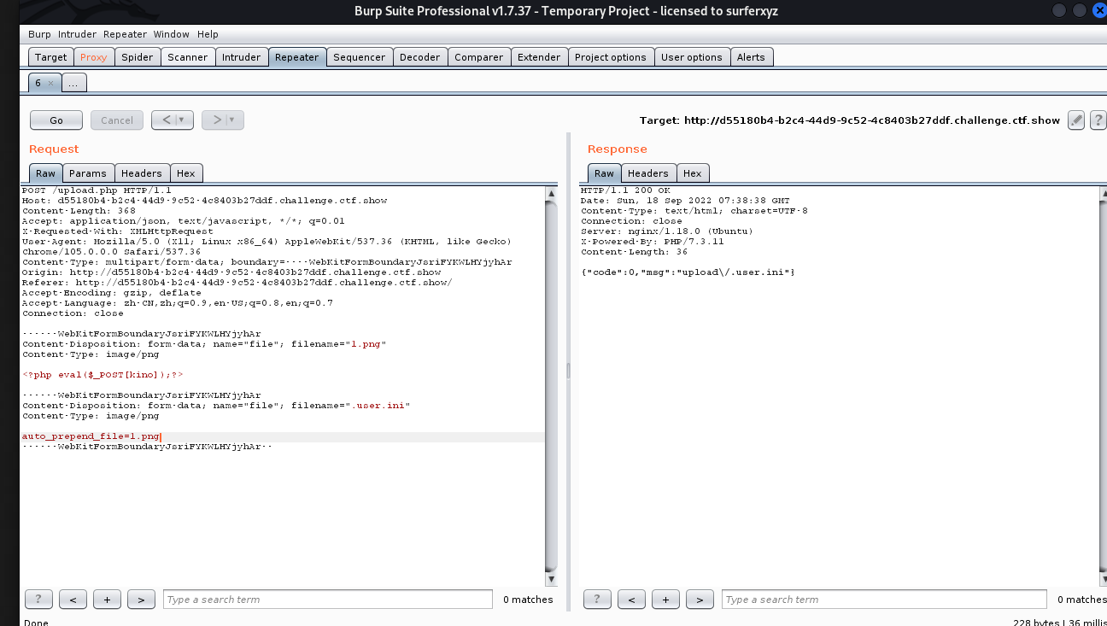Click the POST /upload.php request line
1107x626 pixels.
(x=97, y=190)
